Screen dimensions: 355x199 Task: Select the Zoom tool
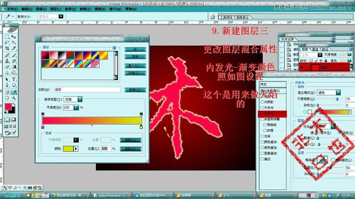[x=14, y=98]
